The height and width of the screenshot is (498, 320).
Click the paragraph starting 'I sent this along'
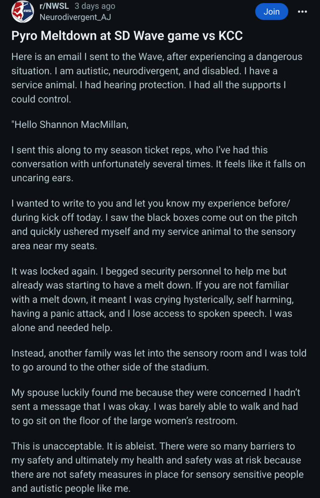[x=158, y=164]
